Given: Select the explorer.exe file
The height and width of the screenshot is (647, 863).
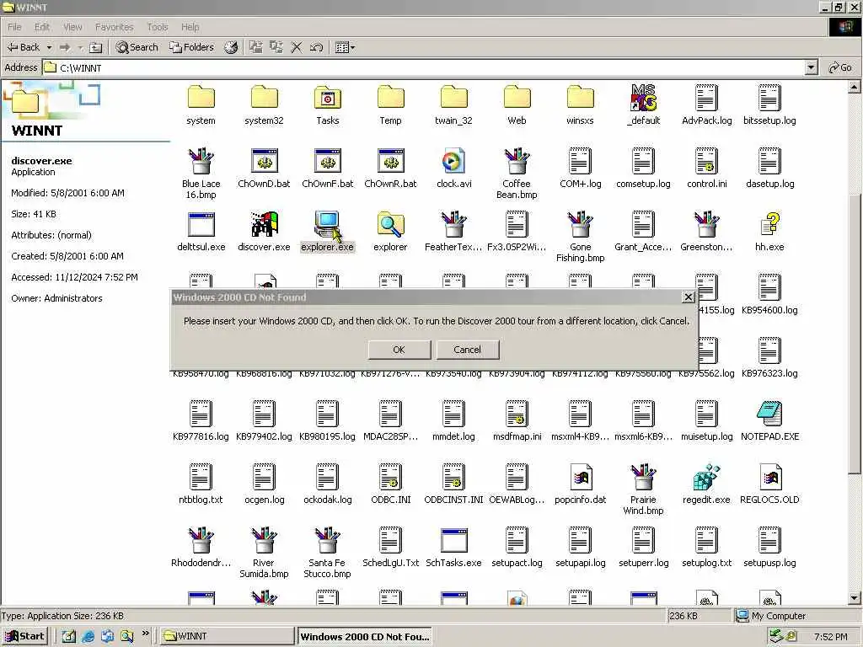Looking at the screenshot, I should point(328,232).
